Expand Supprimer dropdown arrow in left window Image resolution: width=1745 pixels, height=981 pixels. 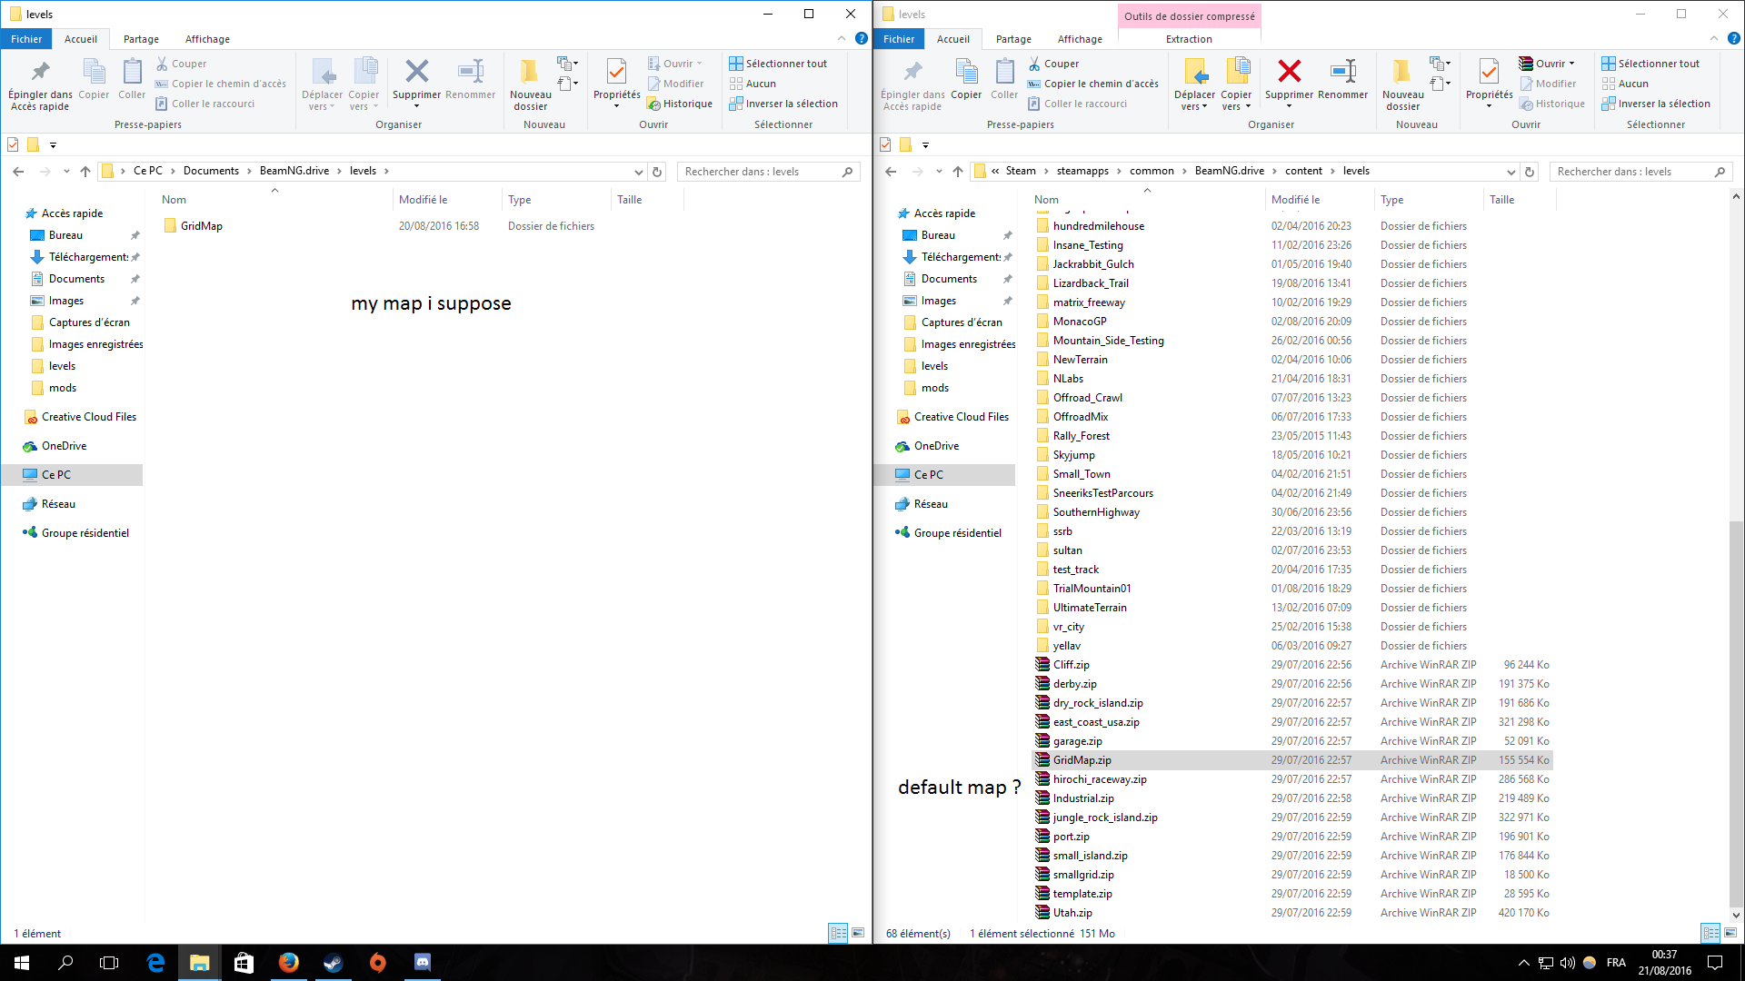pos(416,106)
